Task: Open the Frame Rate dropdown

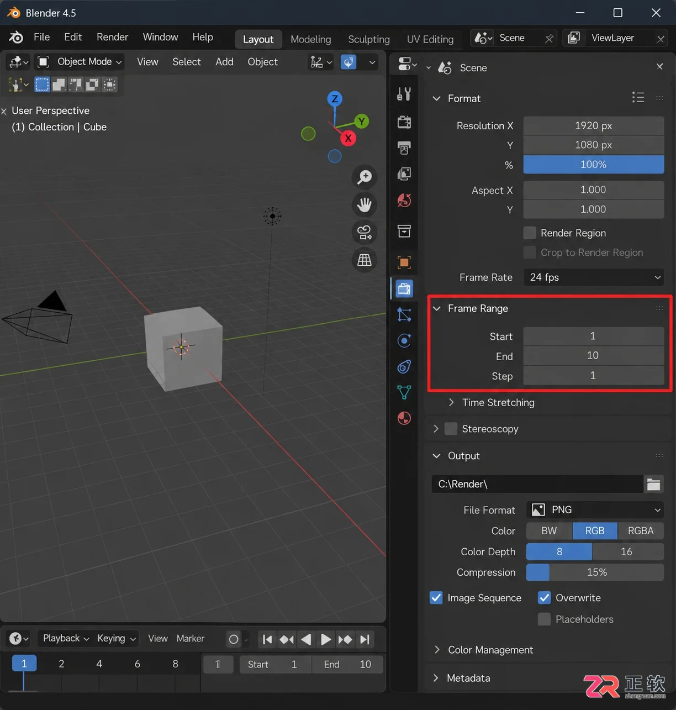Action: [x=594, y=277]
